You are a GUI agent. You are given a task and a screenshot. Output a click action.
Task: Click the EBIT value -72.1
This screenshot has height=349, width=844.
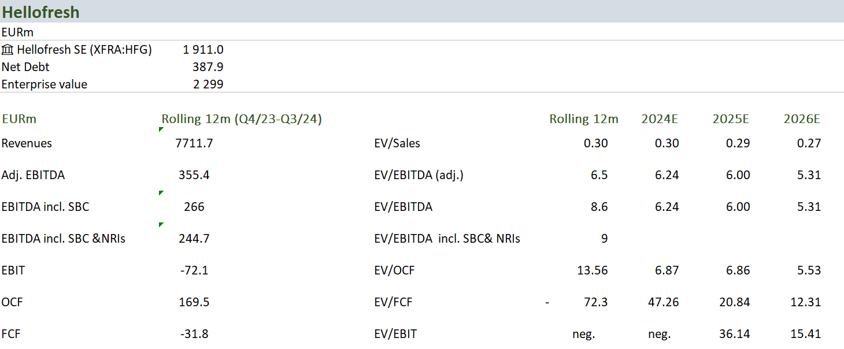point(194,270)
